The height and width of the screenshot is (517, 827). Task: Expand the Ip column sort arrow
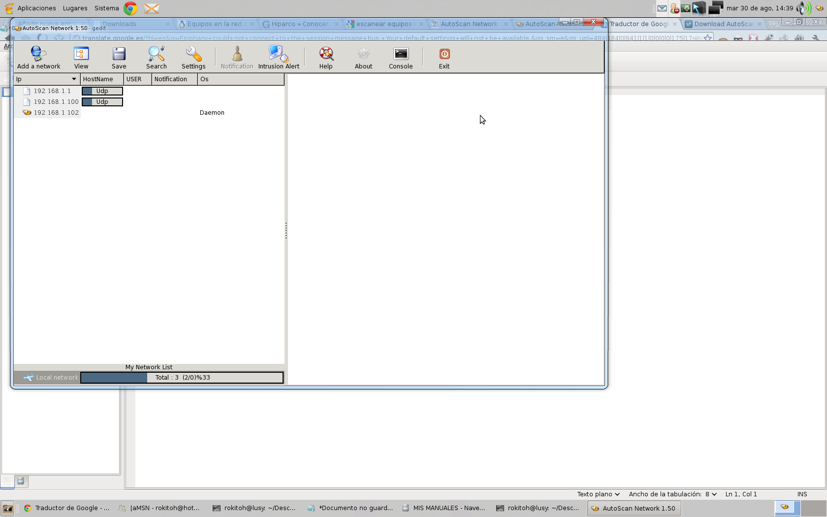pyautogui.click(x=74, y=79)
